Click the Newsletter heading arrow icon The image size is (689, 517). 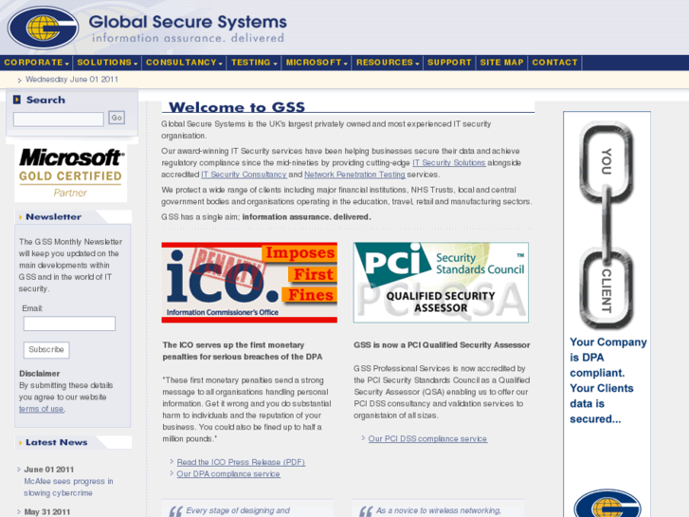coord(20,217)
